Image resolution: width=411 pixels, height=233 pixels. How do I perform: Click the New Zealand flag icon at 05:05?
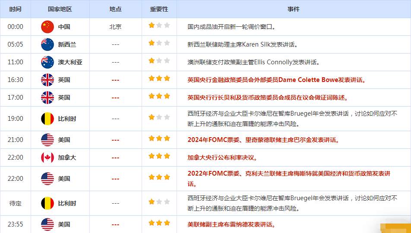pos(47,44)
